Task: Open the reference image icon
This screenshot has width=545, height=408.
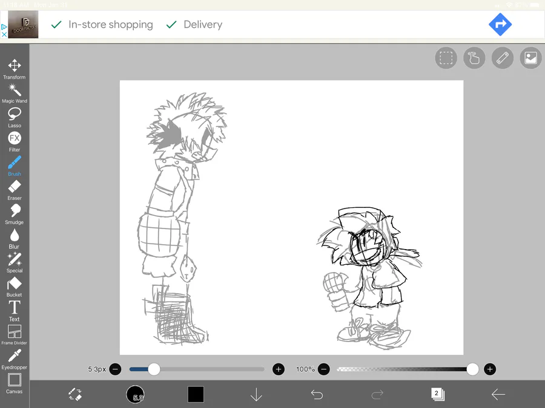Action: tap(530, 58)
